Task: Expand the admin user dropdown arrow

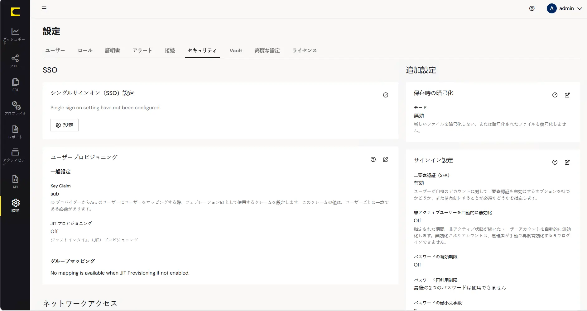Action: 580,9
